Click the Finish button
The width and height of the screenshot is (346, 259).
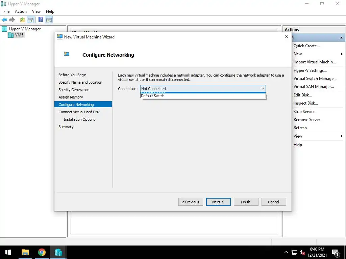coord(246,202)
